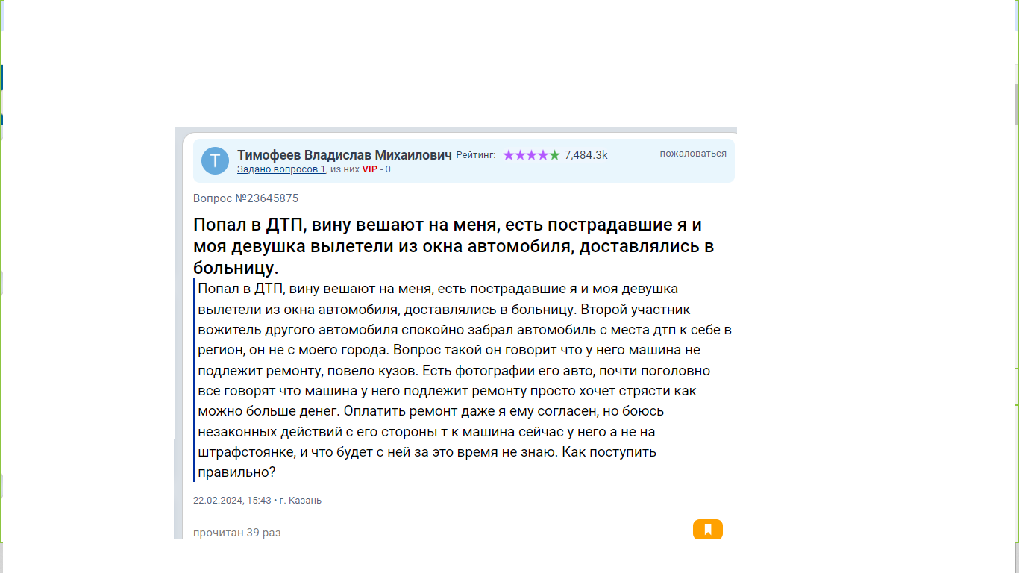Click the first purple rating star
1019x573 pixels.
click(509, 155)
